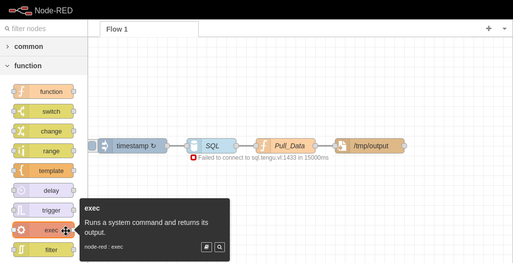
Task: Click the Node-RED logo icon
Action: (x=20, y=10)
